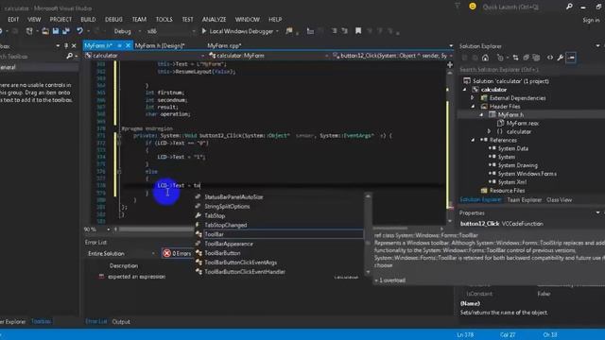Click the Description column header in Error List
This screenshot has height=340, width=605.
pyautogui.click(x=124, y=265)
